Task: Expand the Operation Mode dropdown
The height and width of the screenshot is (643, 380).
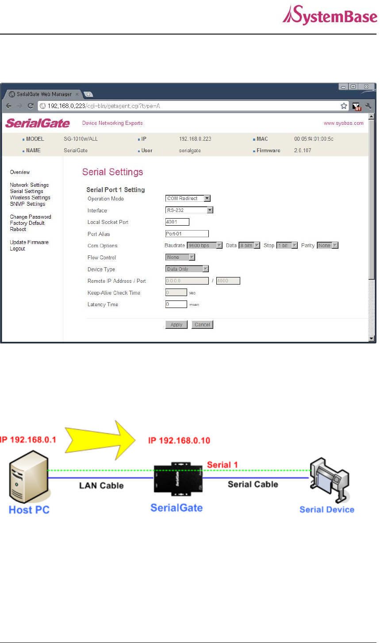Action: tap(188, 198)
